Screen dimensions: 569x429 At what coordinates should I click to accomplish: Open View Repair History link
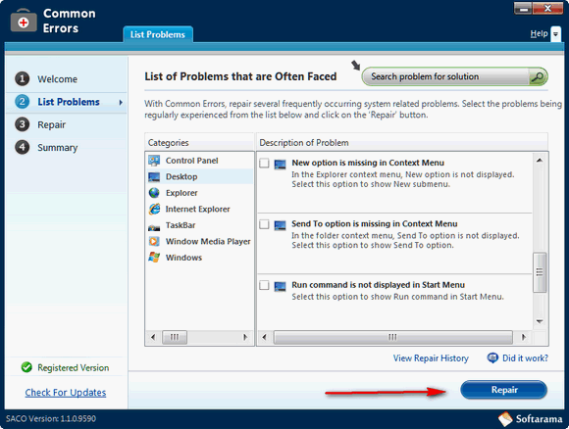coord(431,357)
